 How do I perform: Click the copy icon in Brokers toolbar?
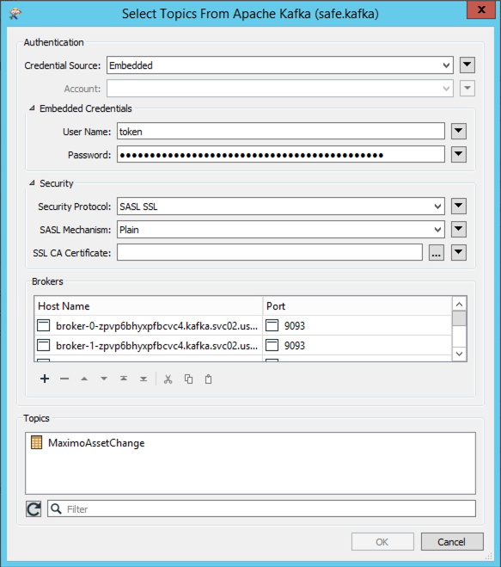tap(188, 379)
